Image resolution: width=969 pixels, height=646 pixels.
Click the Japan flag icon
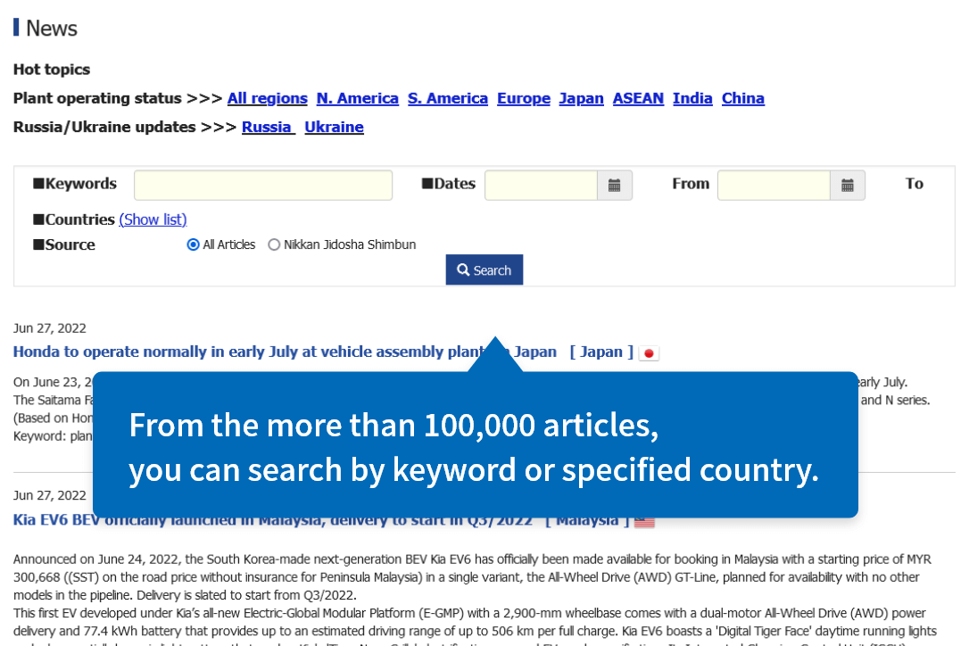tap(649, 353)
